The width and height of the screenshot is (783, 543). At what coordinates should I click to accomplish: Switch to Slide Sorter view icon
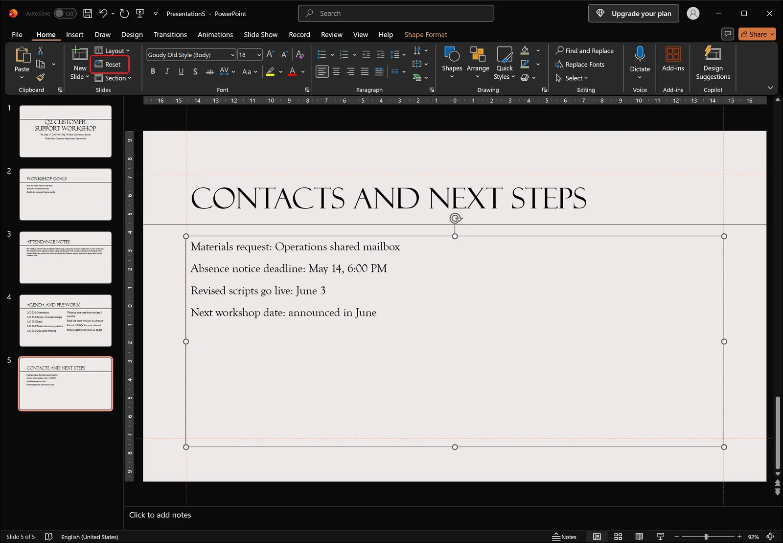pos(618,537)
